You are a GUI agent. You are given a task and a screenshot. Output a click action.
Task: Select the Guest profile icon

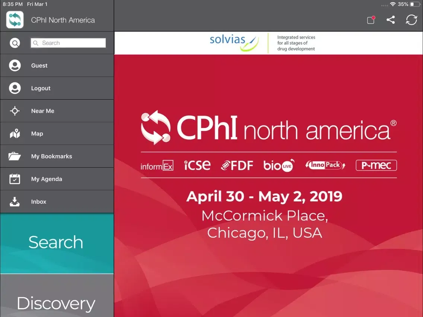[15, 65]
